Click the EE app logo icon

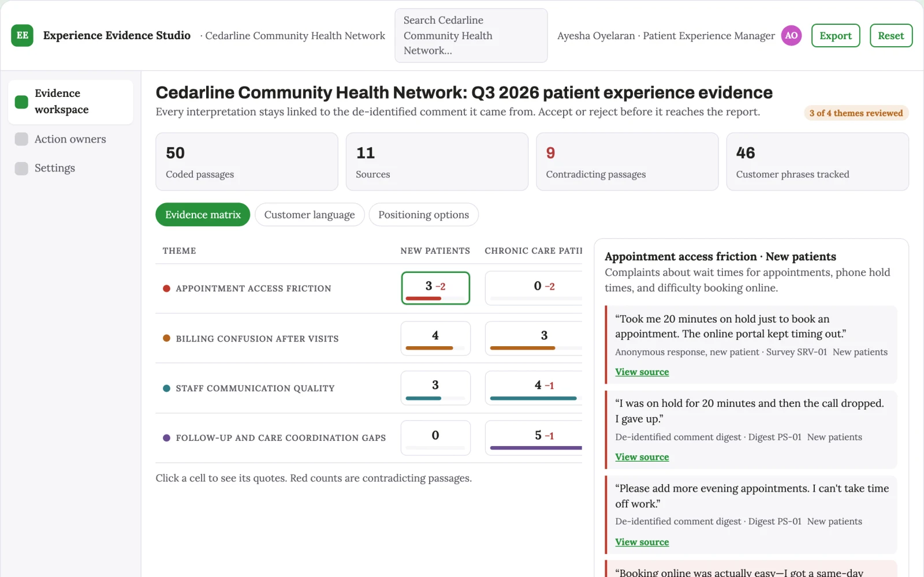[x=22, y=35]
